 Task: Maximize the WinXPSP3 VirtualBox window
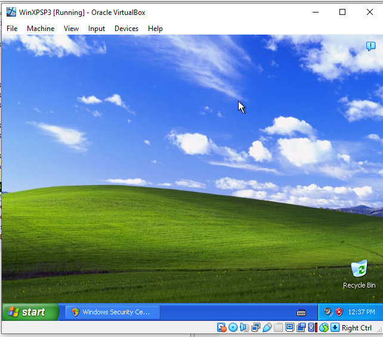point(342,12)
